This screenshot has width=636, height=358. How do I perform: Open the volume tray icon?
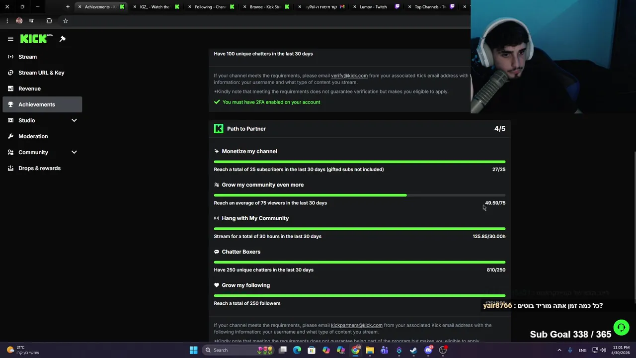click(x=603, y=350)
